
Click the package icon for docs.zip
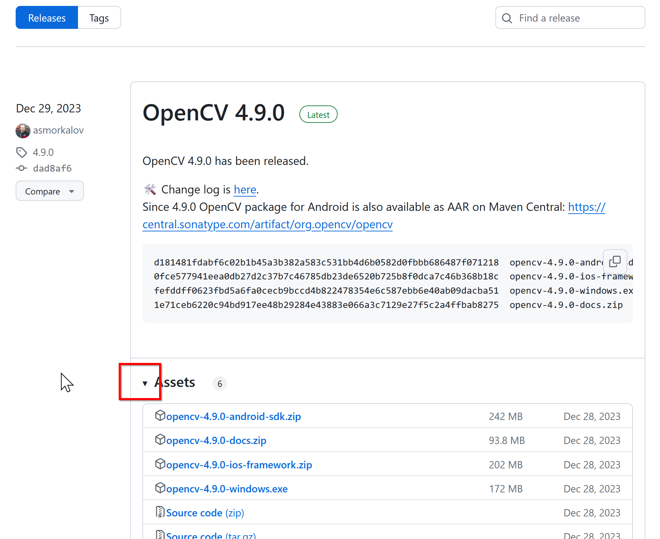160,439
